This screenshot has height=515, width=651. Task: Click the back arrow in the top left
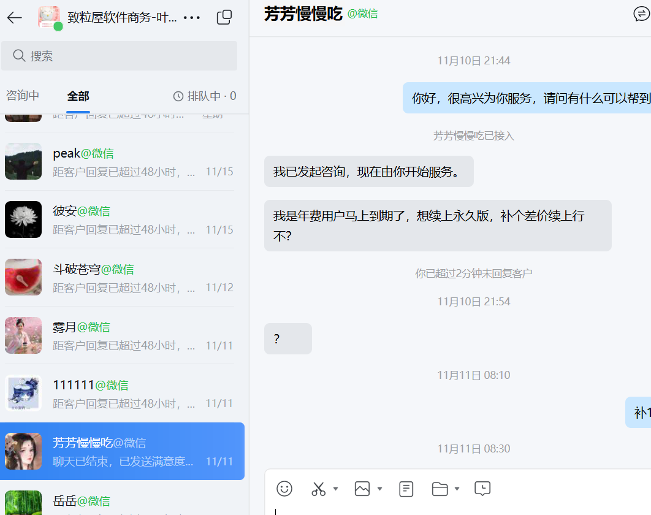click(x=13, y=17)
